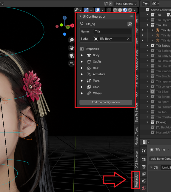Collapse the UI Configuration panel
The height and width of the screenshot is (192, 171).
80,16
